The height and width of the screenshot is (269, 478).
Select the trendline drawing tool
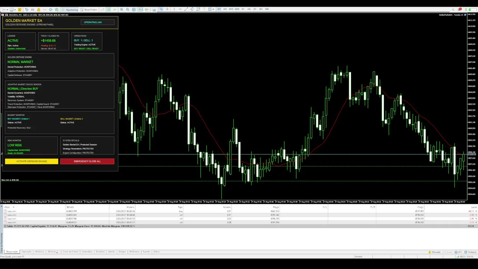[186, 9]
